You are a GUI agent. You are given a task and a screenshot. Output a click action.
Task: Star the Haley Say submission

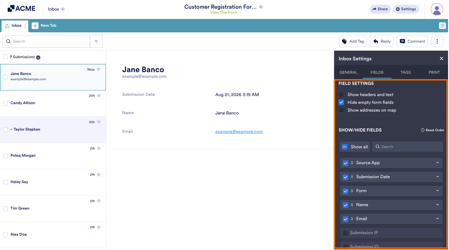click(x=99, y=174)
